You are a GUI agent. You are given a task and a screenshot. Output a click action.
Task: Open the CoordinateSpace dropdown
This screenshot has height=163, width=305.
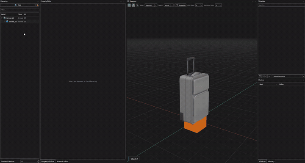click(288, 76)
